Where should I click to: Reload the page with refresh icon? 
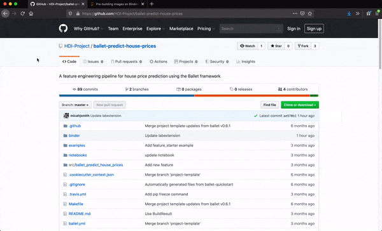point(23,13)
